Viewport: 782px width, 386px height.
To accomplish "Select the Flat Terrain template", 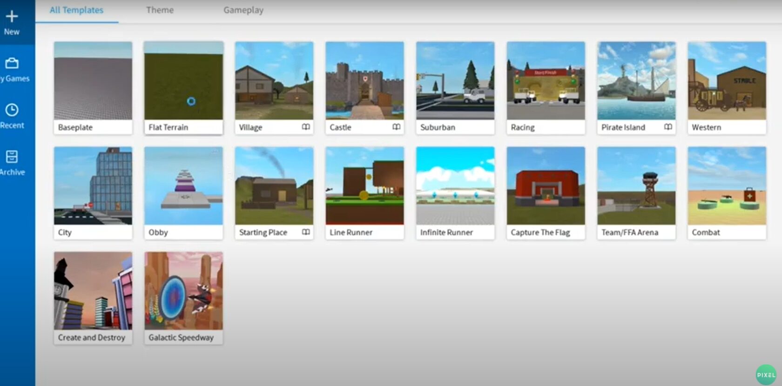I will 183,81.
